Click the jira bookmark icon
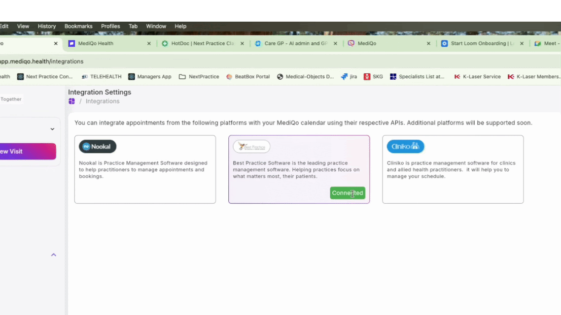 pos(344,76)
